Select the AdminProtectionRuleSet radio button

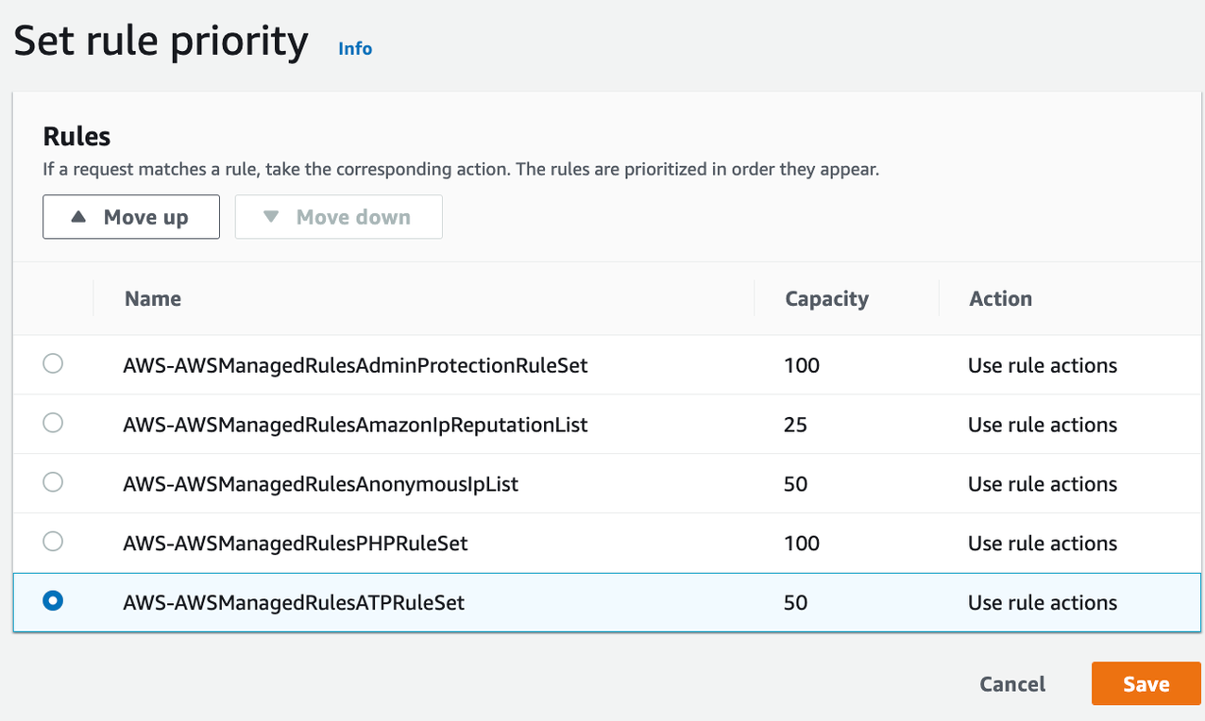[x=53, y=363]
